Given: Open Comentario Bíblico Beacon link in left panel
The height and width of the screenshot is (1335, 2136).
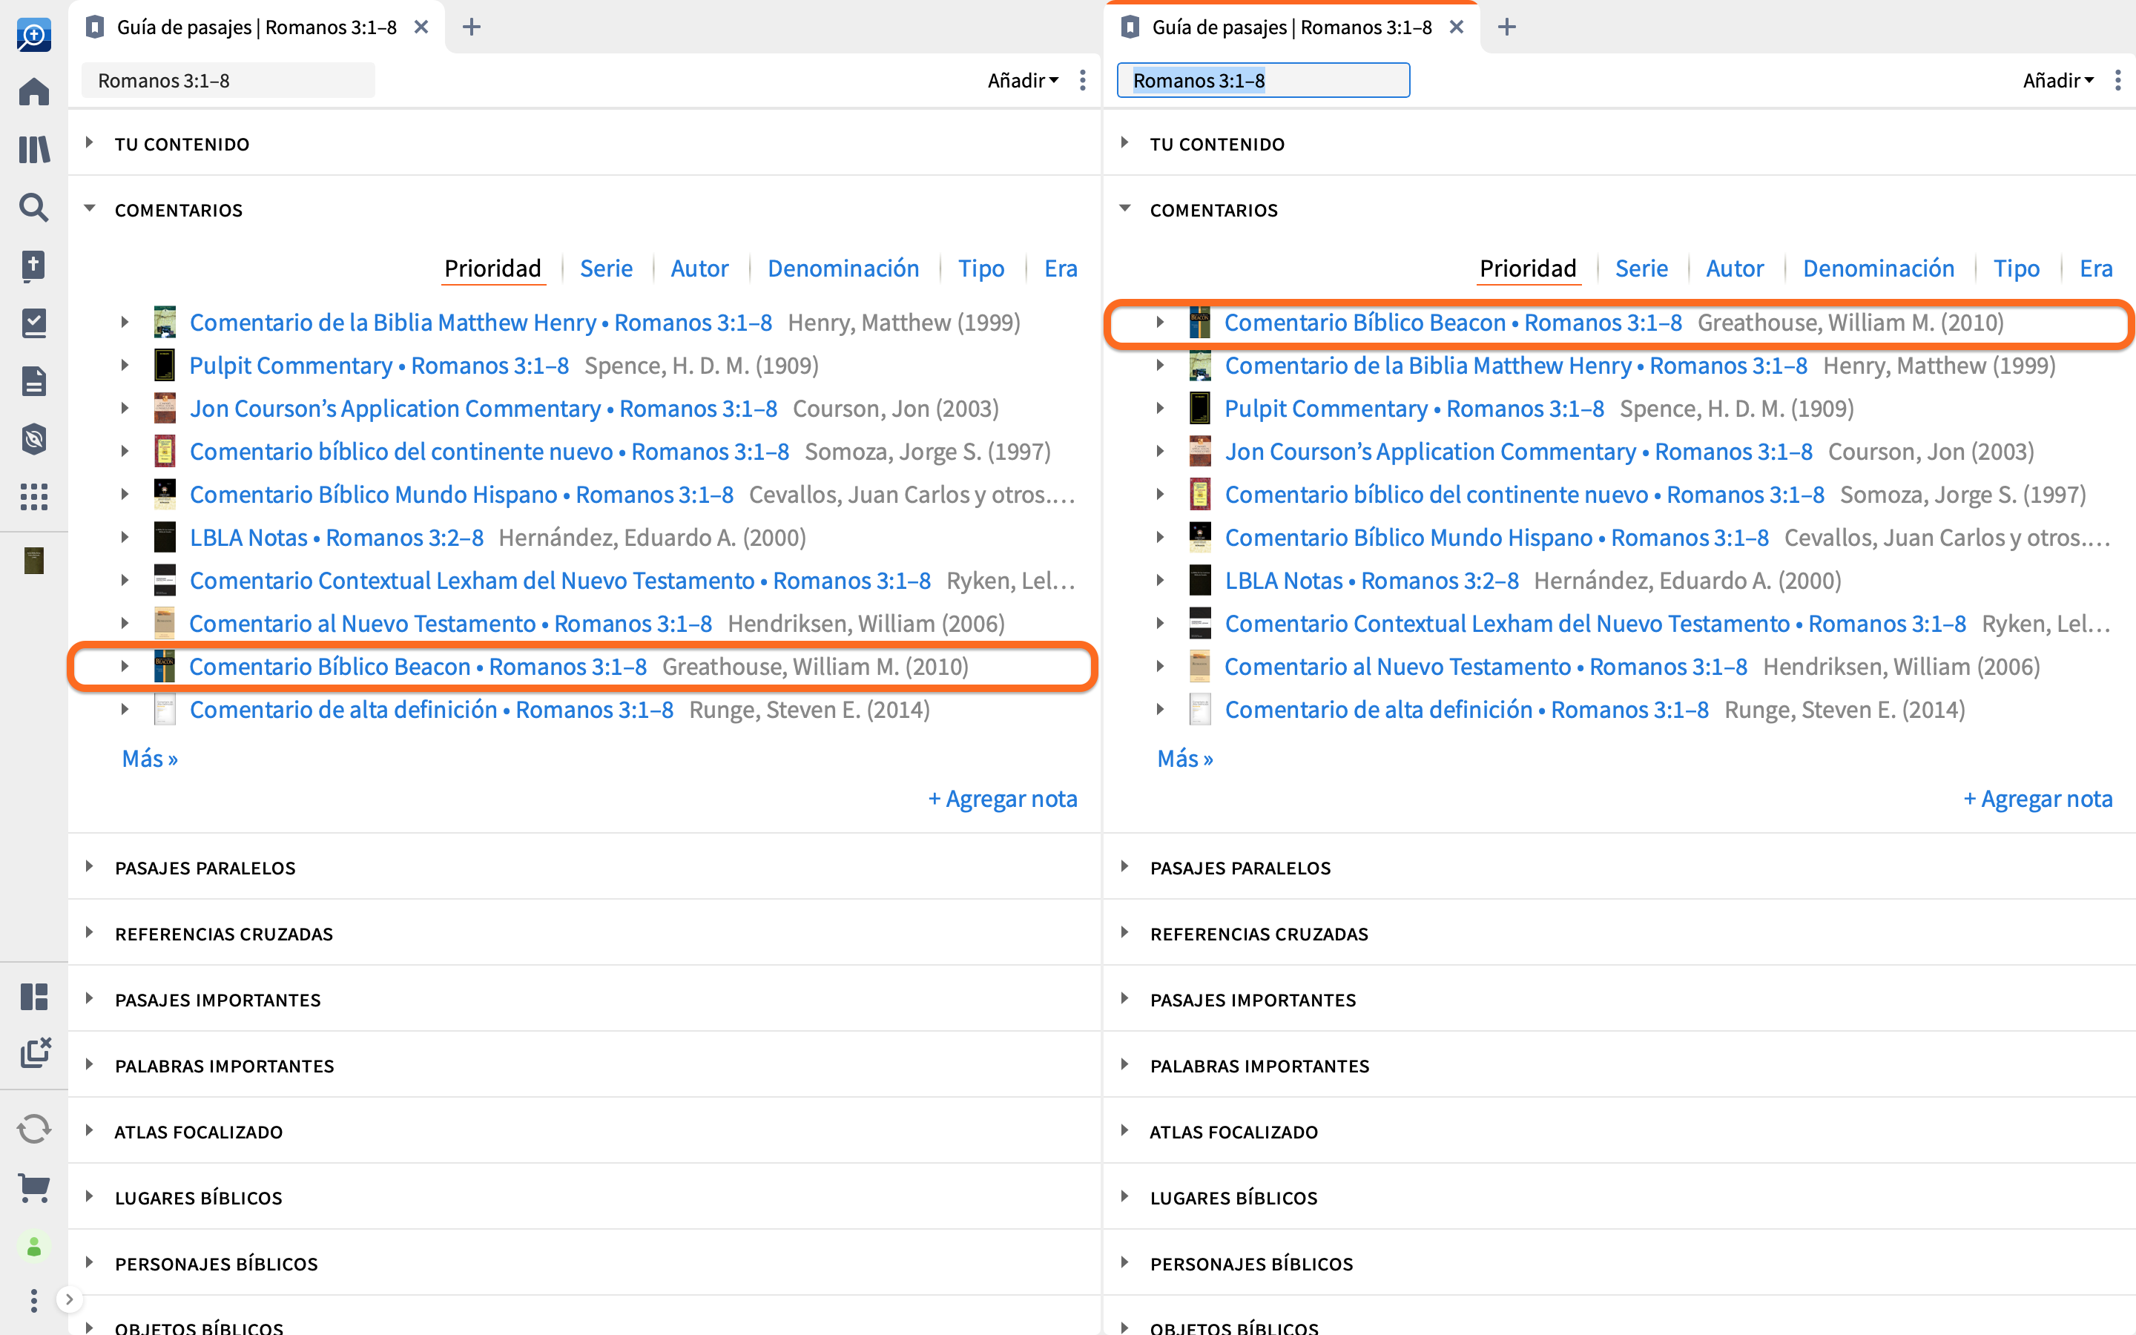Looking at the screenshot, I should (418, 667).
